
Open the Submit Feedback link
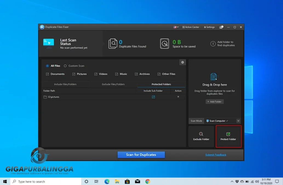[216, 154]
